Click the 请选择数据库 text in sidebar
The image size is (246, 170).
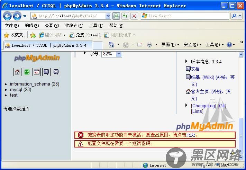click(17, 109)
